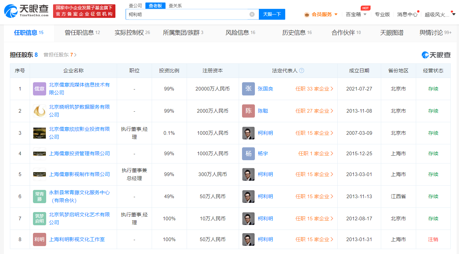Viewport: 459px width, 254px height.
Task: Open 任职 33 家企业 link for 张国良
Action: (314, 89)
